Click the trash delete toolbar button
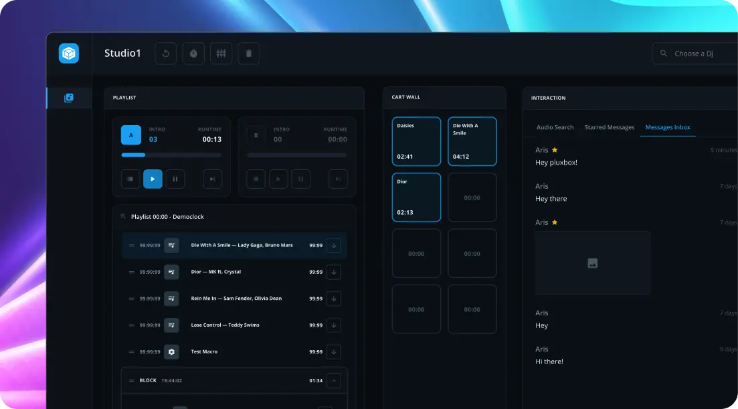The image size is (738, 409). pyautogui.click(x=248, y=54)
